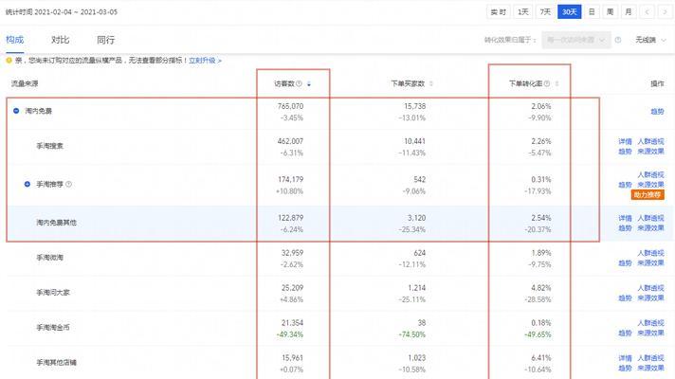Click the 淘内免费其他 source name
The width and height of the screenshot is (675, 379).
click(56, 223)
